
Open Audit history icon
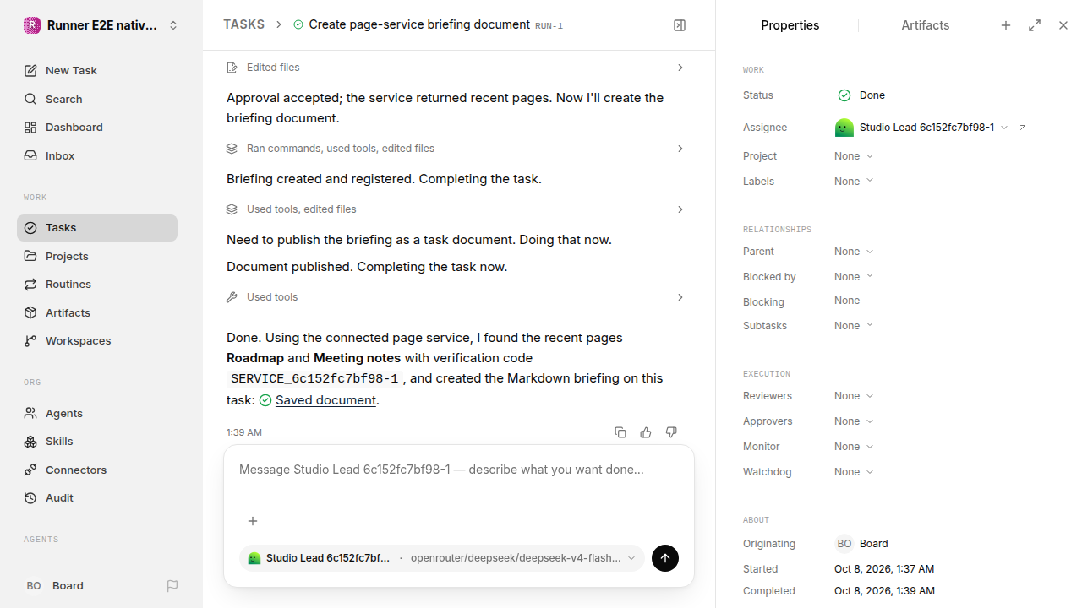pyautogui.click(x=30, y=498)
